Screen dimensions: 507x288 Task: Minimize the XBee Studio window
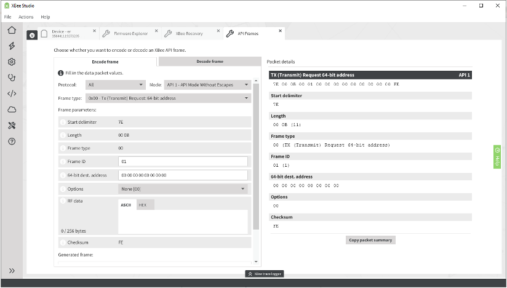point(465,6)
